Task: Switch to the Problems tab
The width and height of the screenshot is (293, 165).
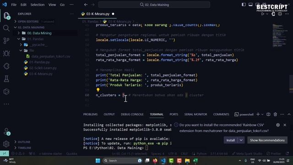Action: point(91,114)
